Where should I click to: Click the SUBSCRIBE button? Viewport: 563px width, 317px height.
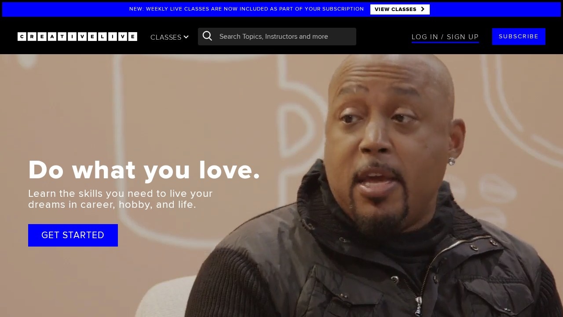point(519,37)
